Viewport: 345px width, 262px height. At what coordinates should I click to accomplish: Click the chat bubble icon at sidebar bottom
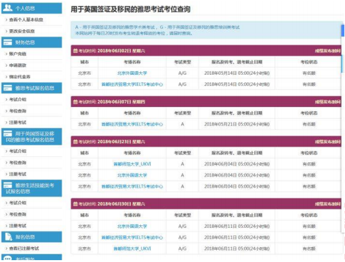tap(7, 258)
